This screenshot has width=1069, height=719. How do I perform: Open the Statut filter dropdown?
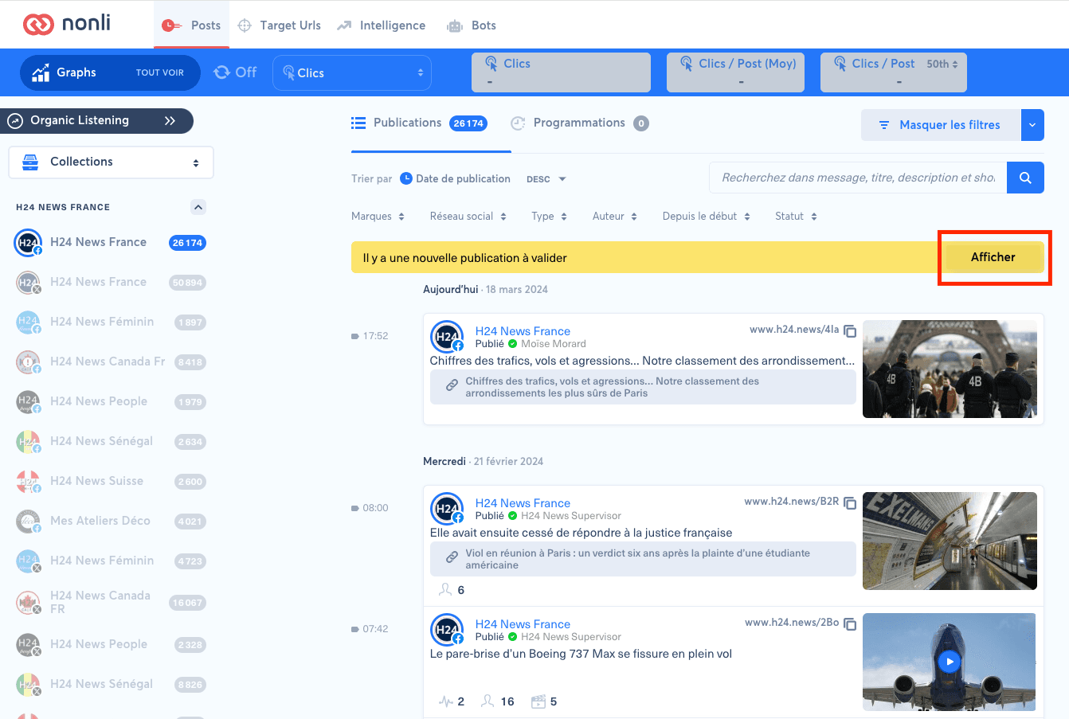click(x=797, y=217)
